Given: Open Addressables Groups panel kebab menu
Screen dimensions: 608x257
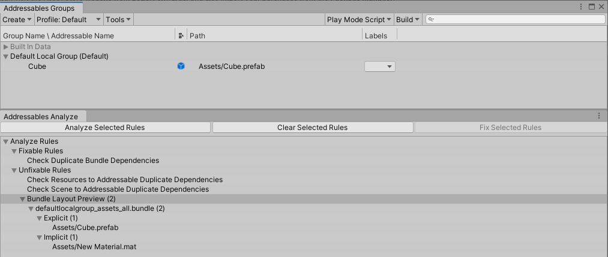Looking at the screenshot, I should [580, 7].
